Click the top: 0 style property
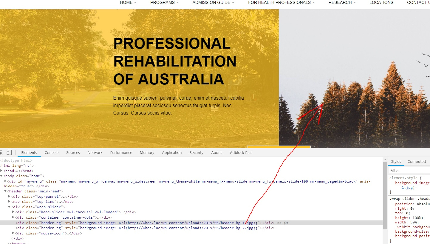 click(403, 213)
